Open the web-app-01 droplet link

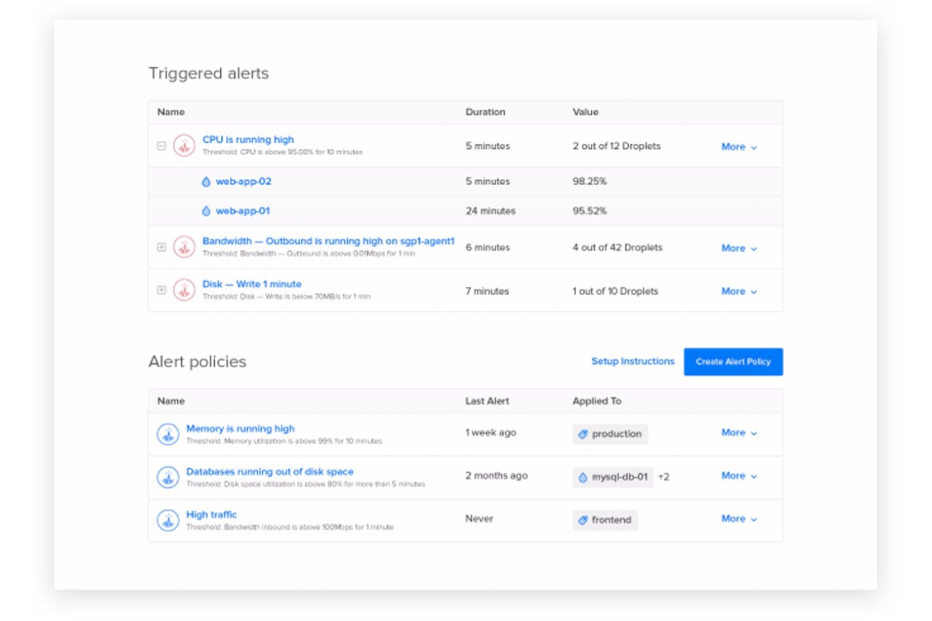[243, 211]
